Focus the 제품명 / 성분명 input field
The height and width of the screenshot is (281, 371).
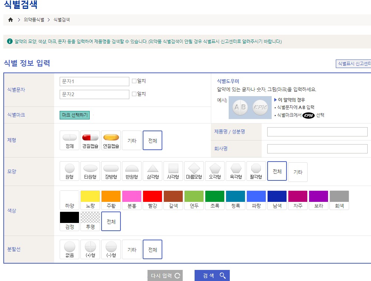[317, 132]
